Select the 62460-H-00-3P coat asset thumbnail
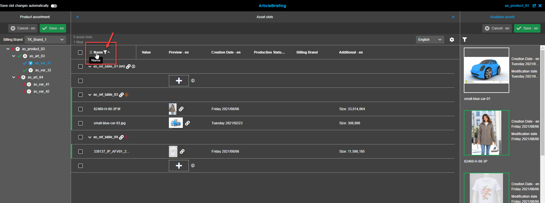 (487, 133)
